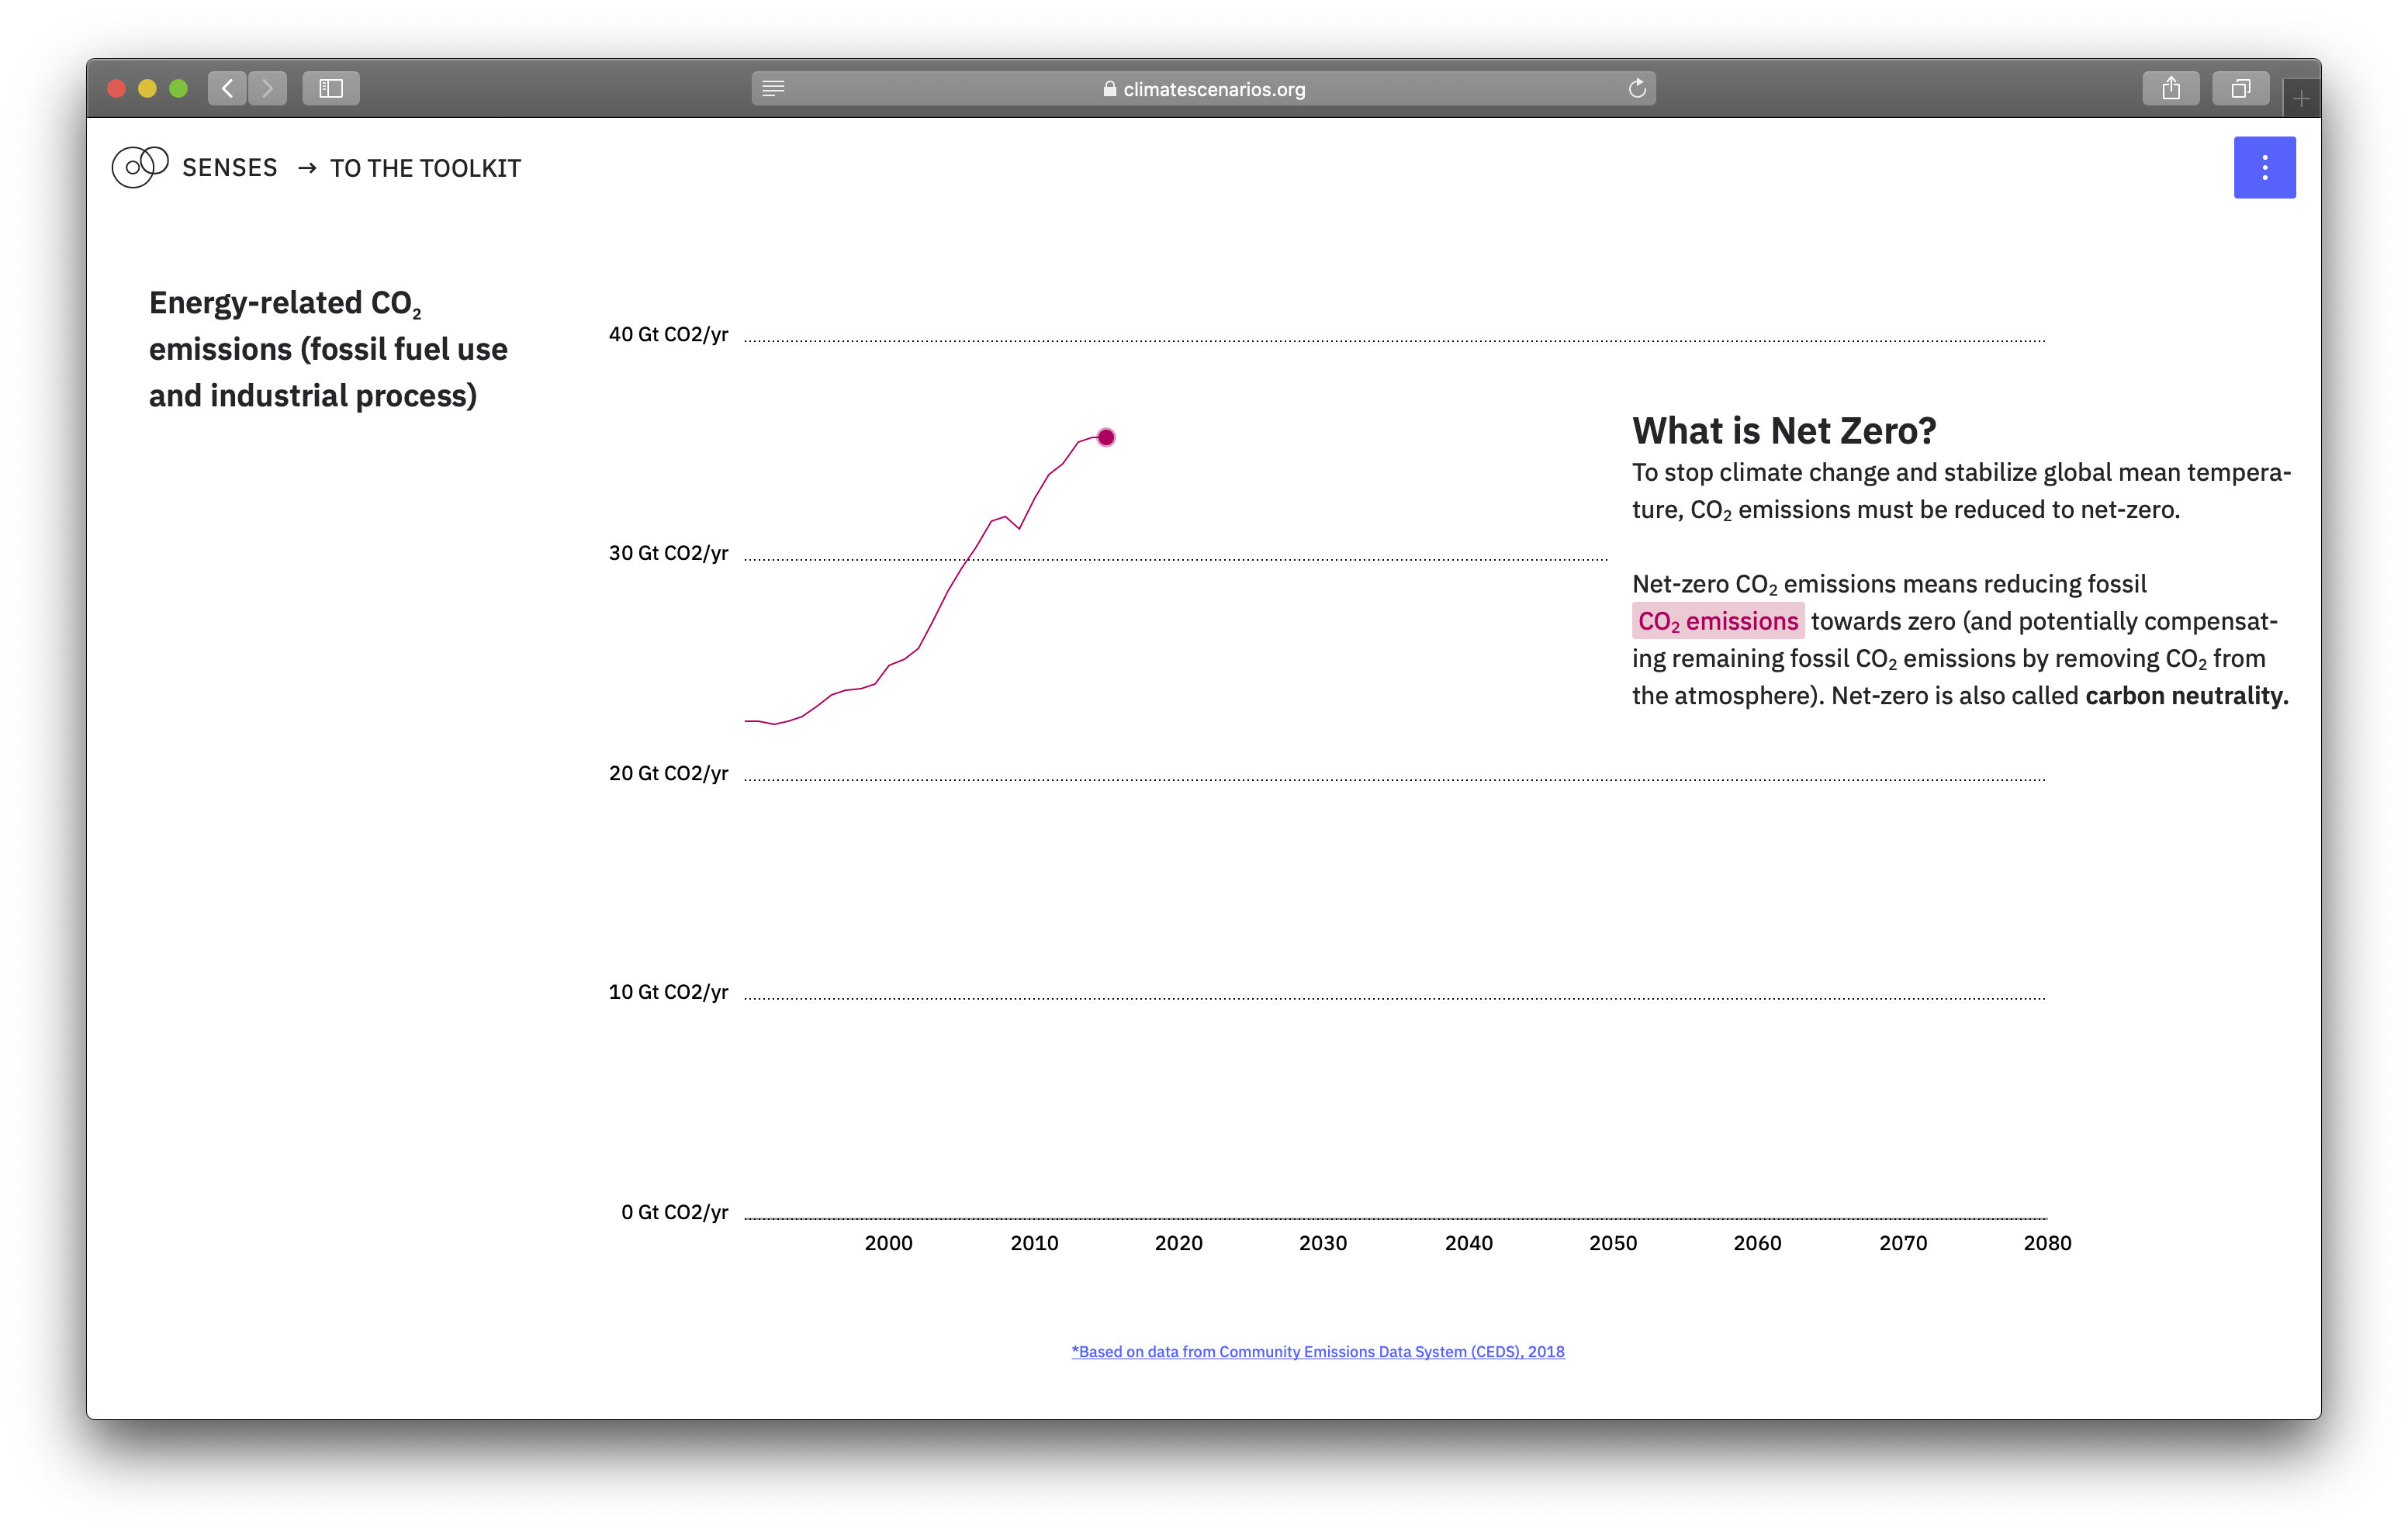
Task: Click the 2050 year axis label
Action: click(x=1613, y=1243)
